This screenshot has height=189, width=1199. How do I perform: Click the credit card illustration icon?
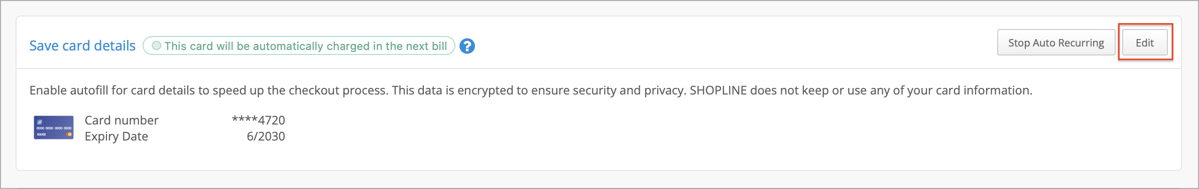tap(54, 127)
